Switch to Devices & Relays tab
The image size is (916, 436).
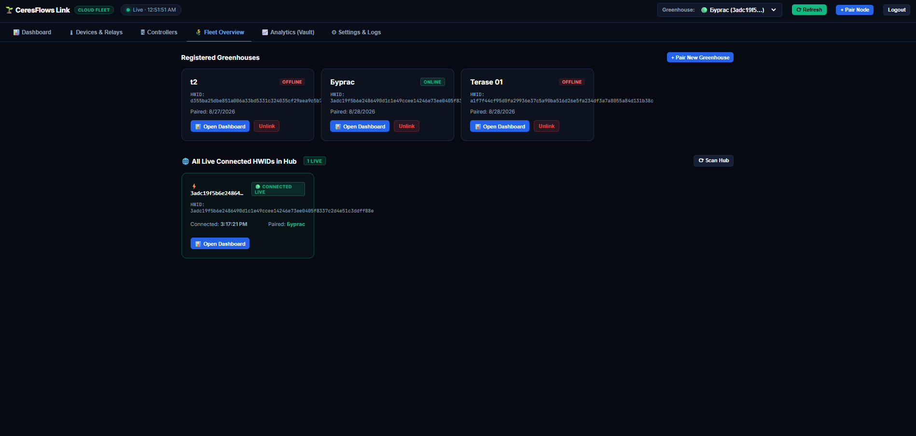coord(96,32)
